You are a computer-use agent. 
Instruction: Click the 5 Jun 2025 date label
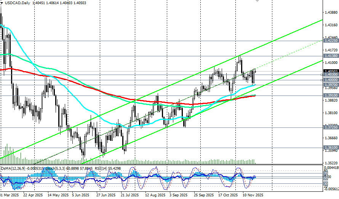[80, 195]
